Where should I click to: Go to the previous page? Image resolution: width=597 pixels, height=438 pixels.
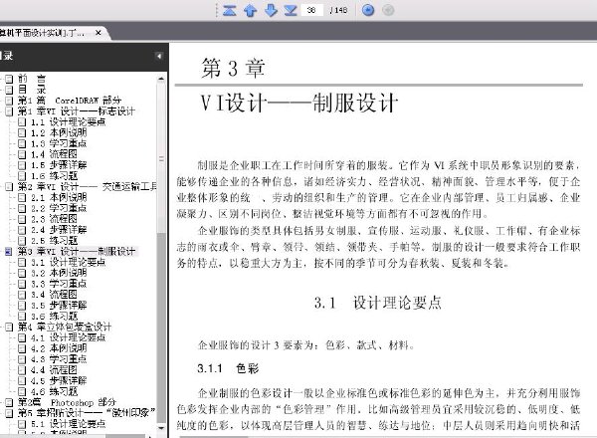tap(250, 10)
